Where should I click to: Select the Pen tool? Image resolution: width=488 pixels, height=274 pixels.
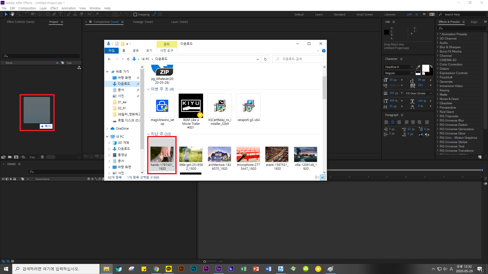[54, 14]
